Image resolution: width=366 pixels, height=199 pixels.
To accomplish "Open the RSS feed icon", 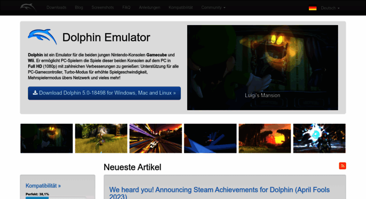I will [342, 166].
